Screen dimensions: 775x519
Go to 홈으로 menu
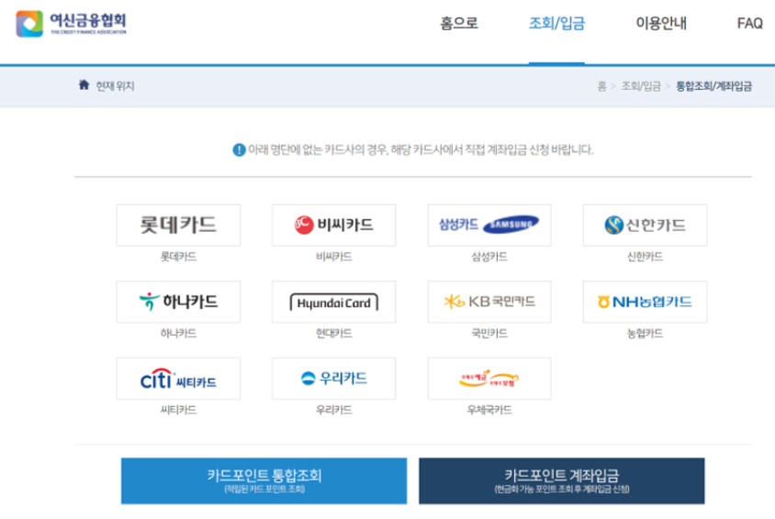click(x=459, y=23)
